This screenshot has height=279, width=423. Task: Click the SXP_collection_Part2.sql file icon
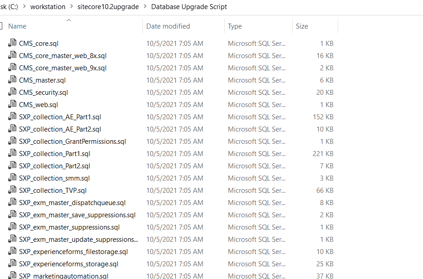click(x=12, y=166)
